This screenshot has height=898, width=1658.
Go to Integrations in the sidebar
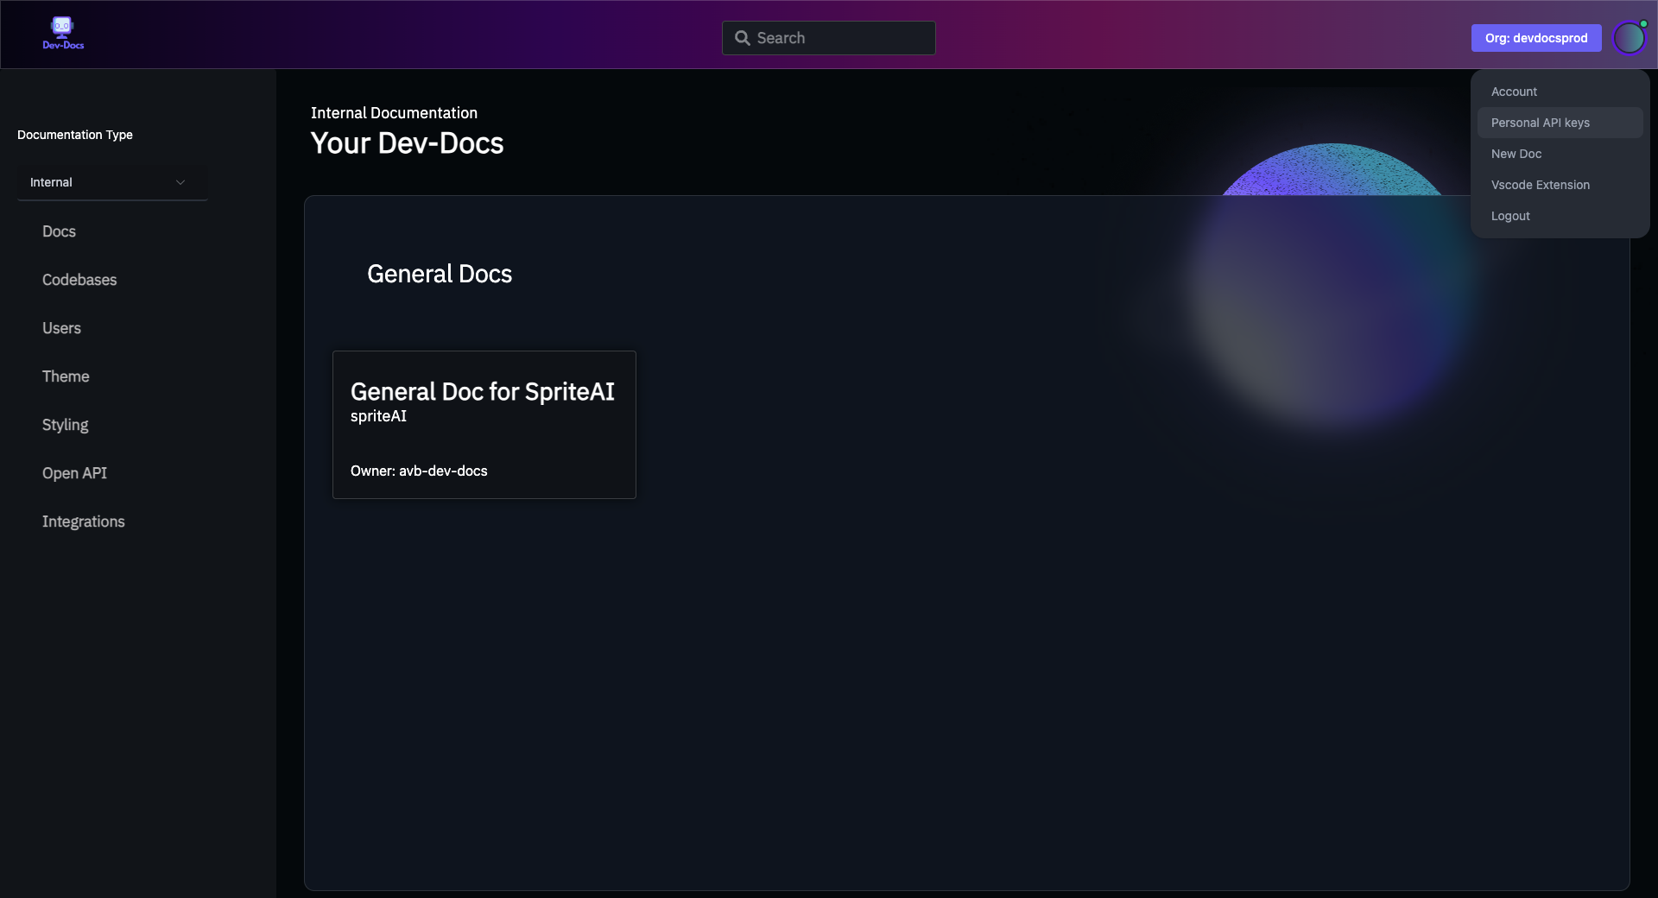(x=83, y=522)
